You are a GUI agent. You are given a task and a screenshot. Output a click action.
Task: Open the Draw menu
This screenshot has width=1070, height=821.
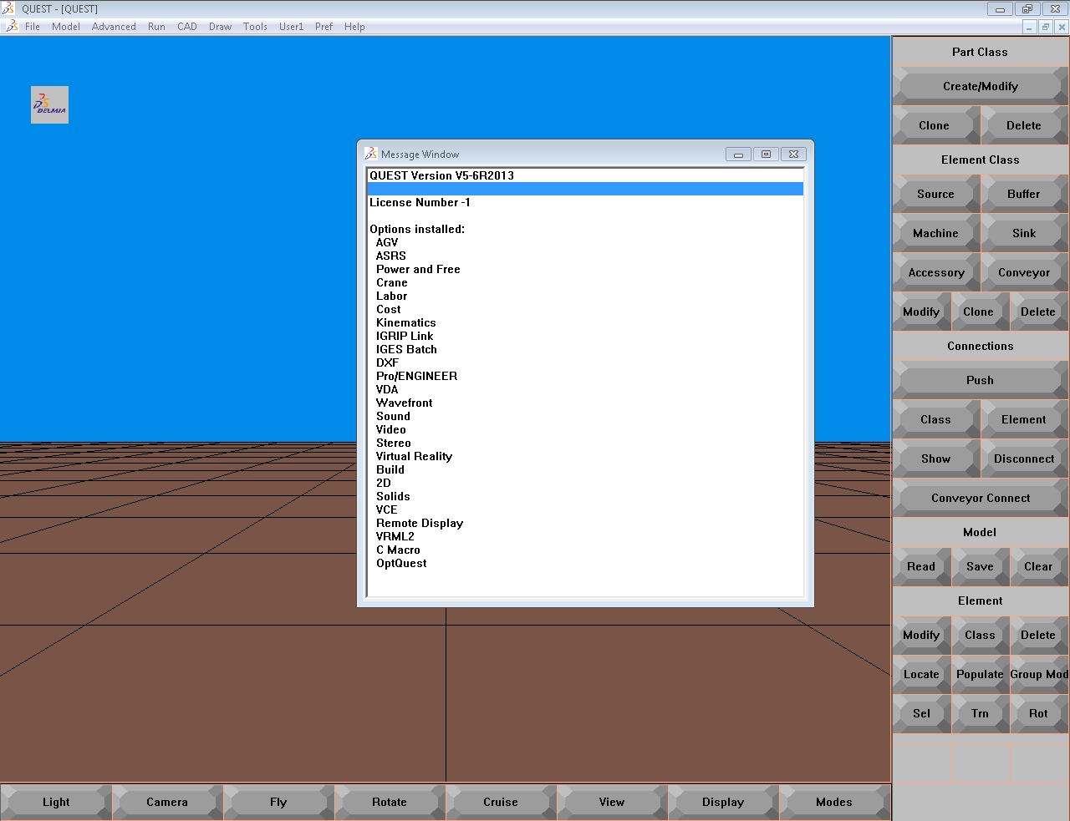221,27
